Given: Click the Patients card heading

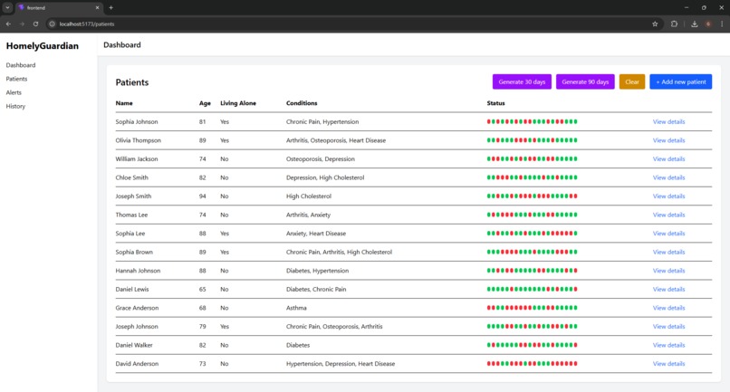Looking at the screenshot, I should pos(132,82).
